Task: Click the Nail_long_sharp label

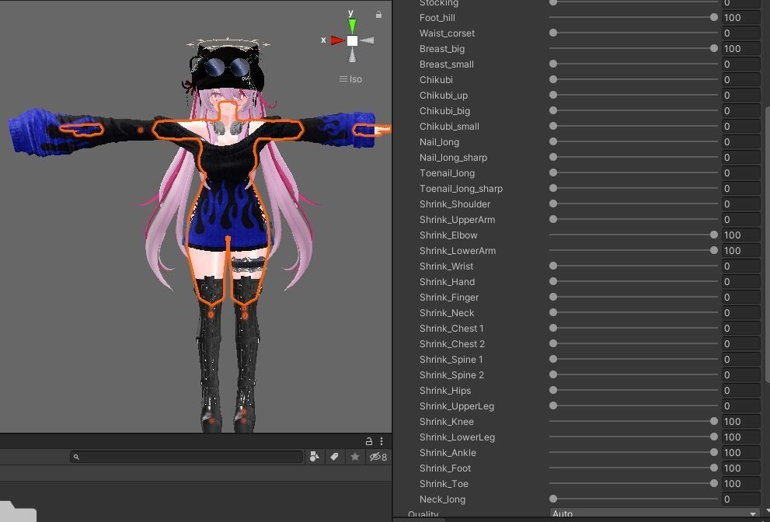Action: tap(453, 158)
